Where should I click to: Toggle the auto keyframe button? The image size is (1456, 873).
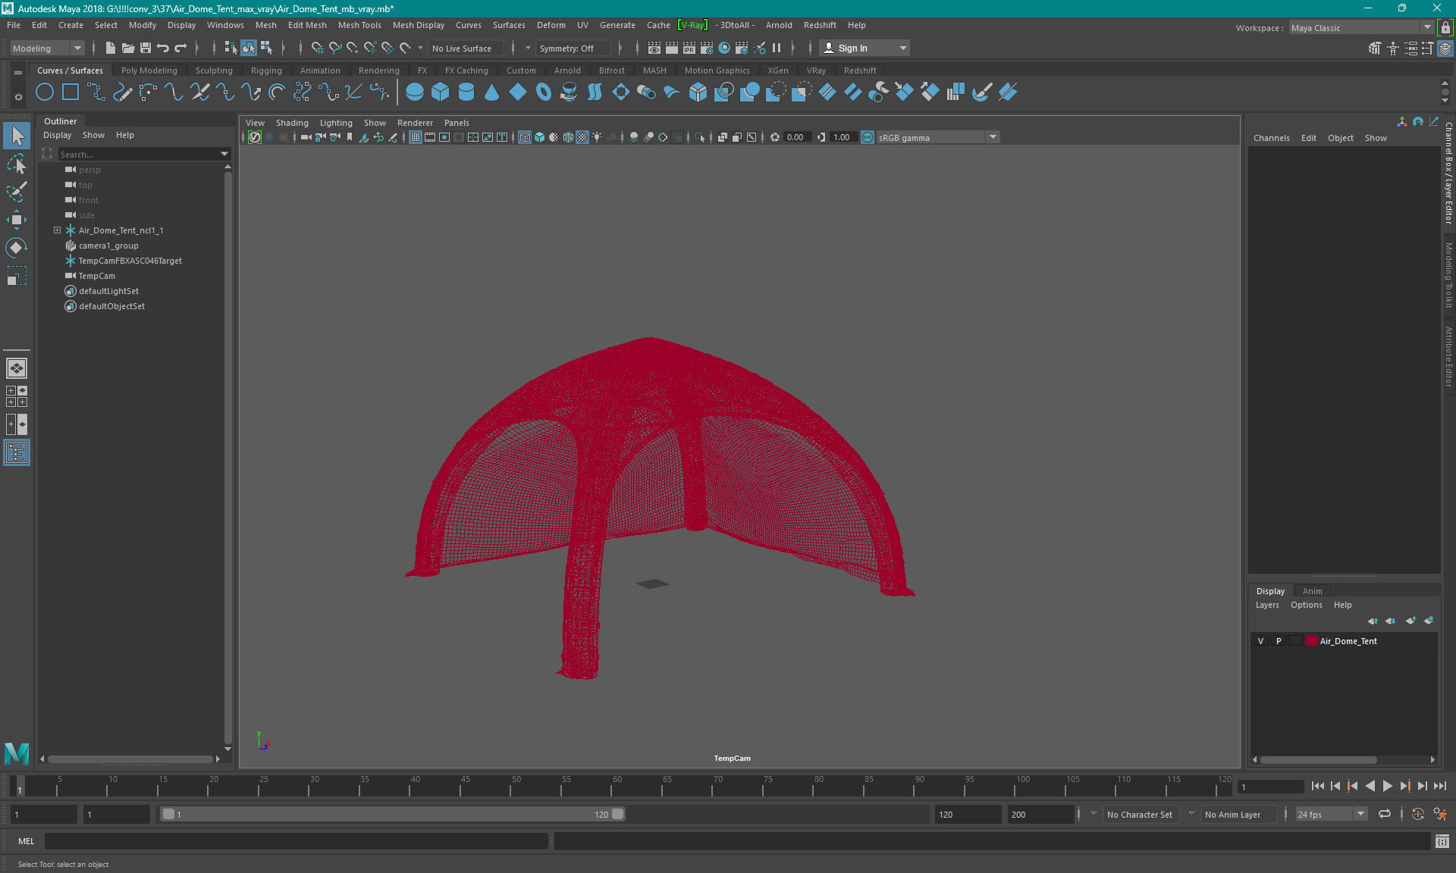click(1417, 815)
